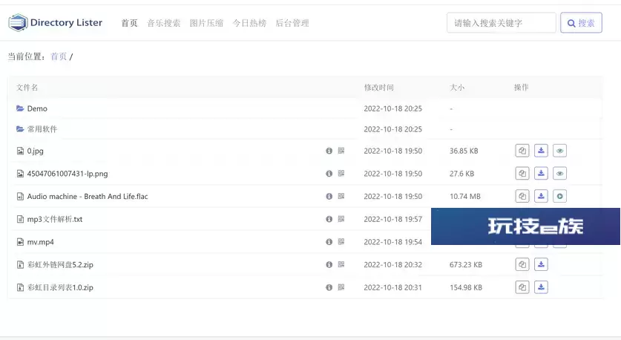Open the 后台管理 nav item

pyautogui.click(x=292, y=23)
